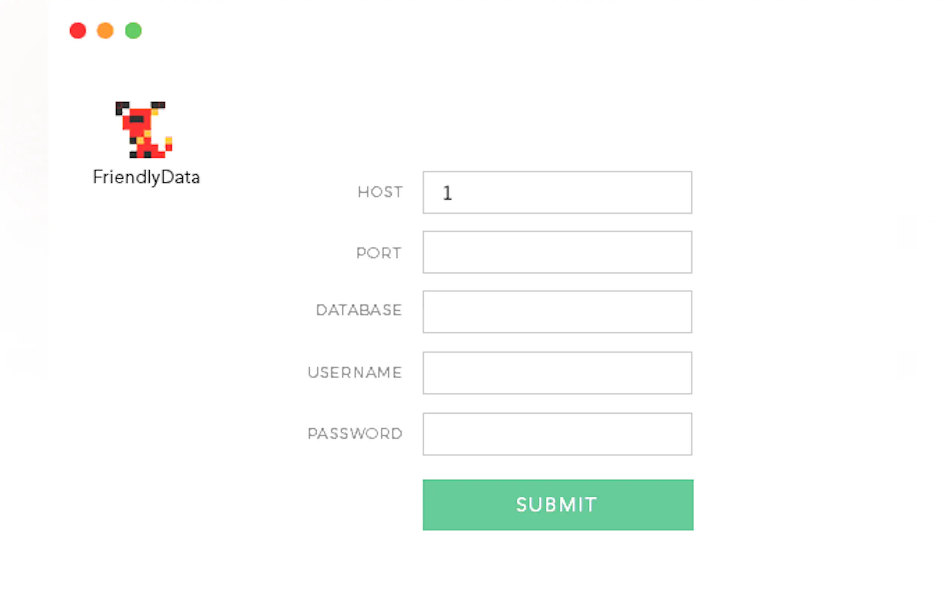The height and width of the screenshot is (589, 943).
Task: Click the empty area right of Port field
Action: pos(799,252)
